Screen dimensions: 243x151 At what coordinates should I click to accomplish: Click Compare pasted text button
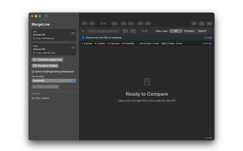[47, 59]
